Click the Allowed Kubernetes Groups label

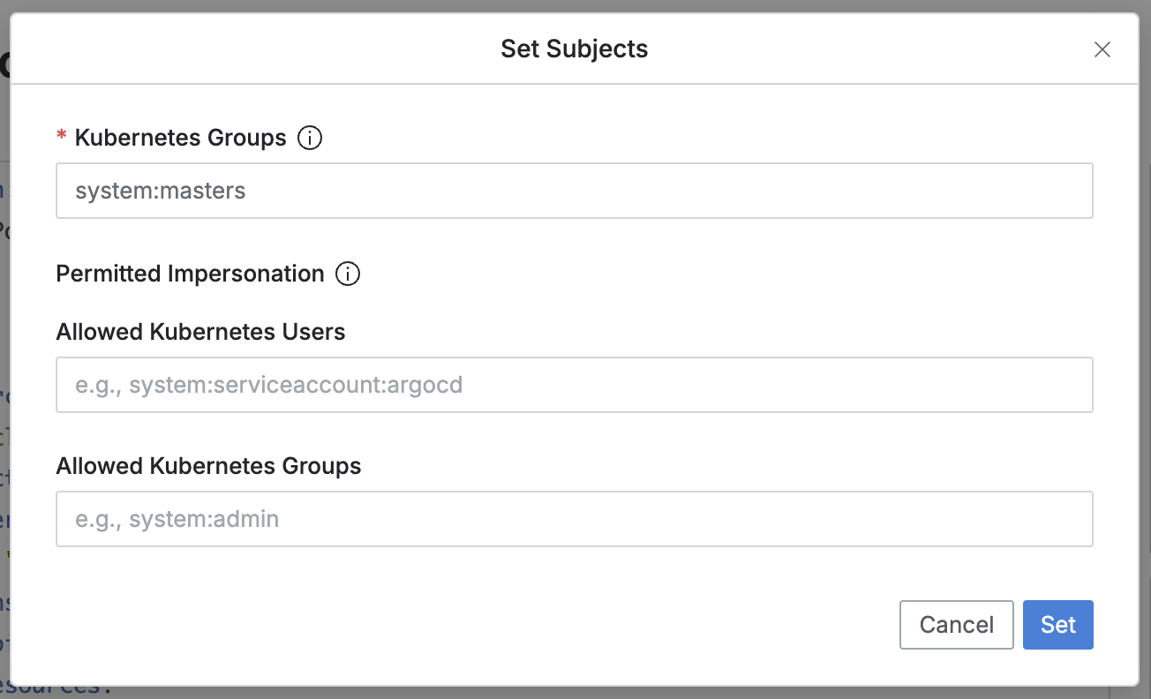point(208,466)
